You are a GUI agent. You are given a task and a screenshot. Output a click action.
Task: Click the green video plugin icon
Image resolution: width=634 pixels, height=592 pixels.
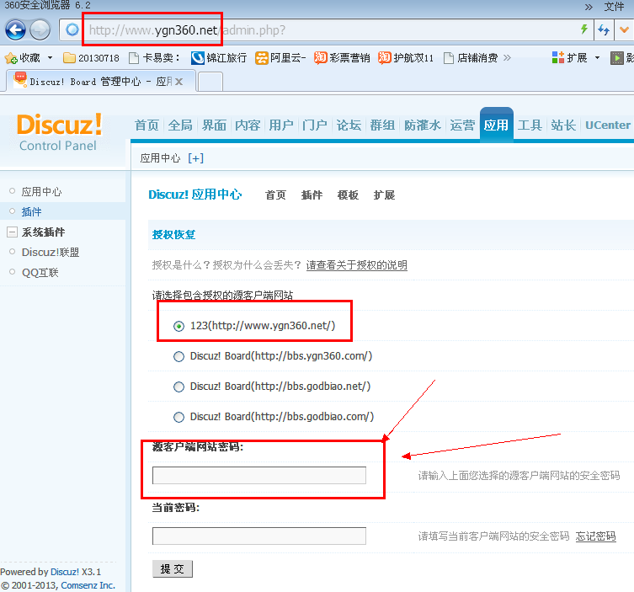pos(617,58)
